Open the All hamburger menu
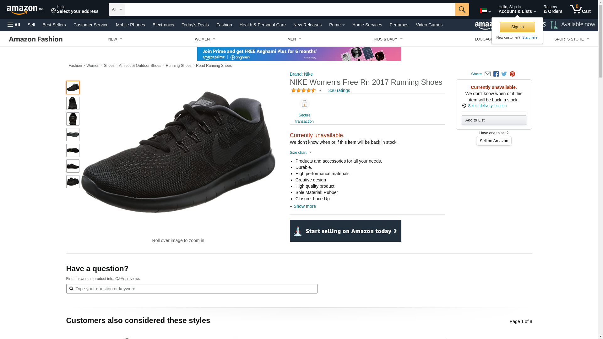Image resolution: width=603 pixels, height=339 pixels. [14, 25]
